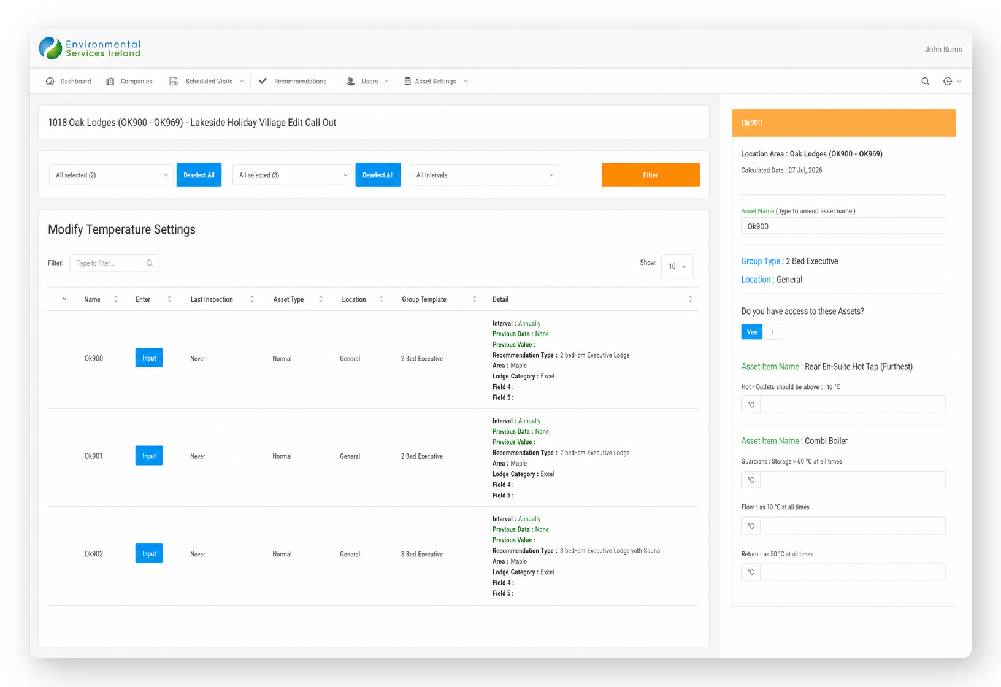This screenshot has height=687, width=1001.
Task: Click Input button for Ok901
Action: tap(149, 456)
